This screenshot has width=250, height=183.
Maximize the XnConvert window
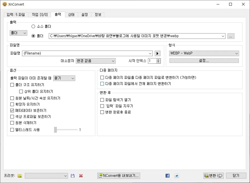tap(230, 4)
